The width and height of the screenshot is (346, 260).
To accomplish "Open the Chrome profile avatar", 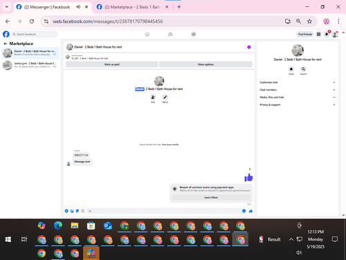I will (327, 21).
